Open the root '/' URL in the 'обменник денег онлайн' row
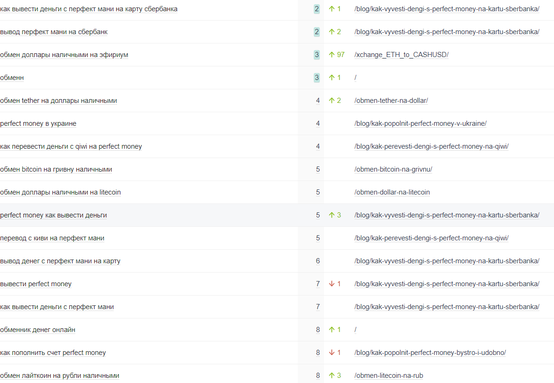This screenshot has height=383, width=554. (355, 330)
